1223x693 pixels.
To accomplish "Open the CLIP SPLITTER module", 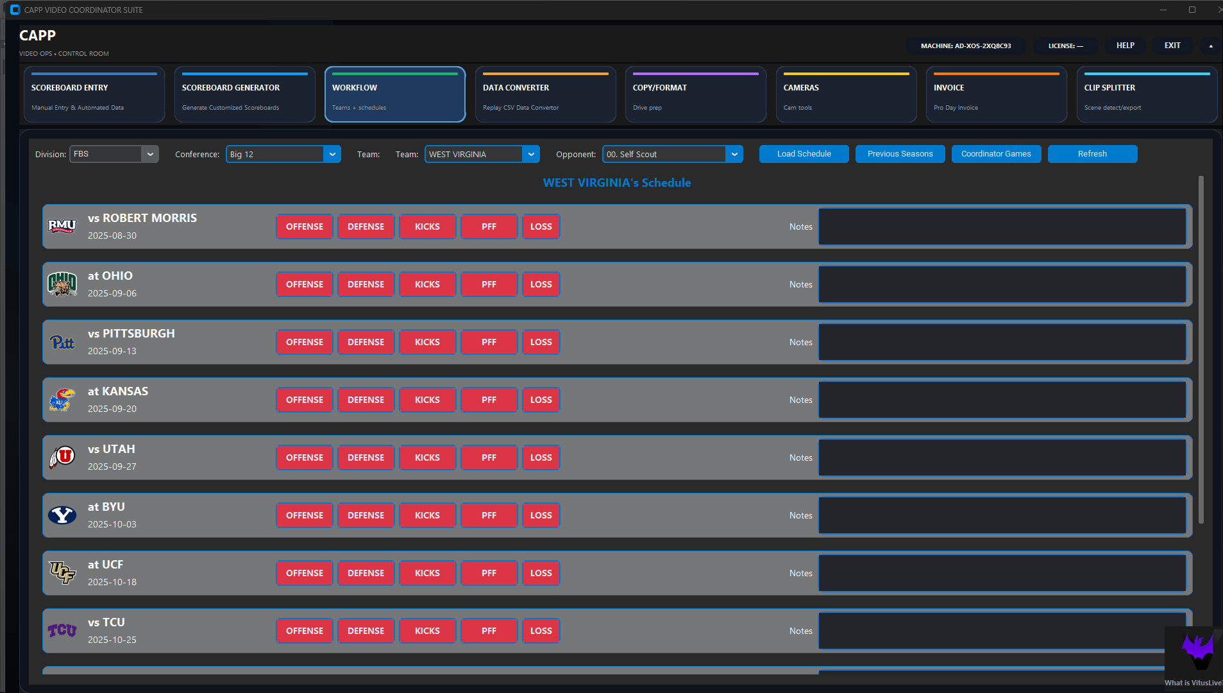I will click(1145, 94).
